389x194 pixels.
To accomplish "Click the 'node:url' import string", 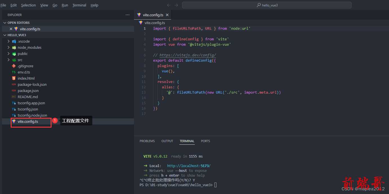I will point(240,29).
